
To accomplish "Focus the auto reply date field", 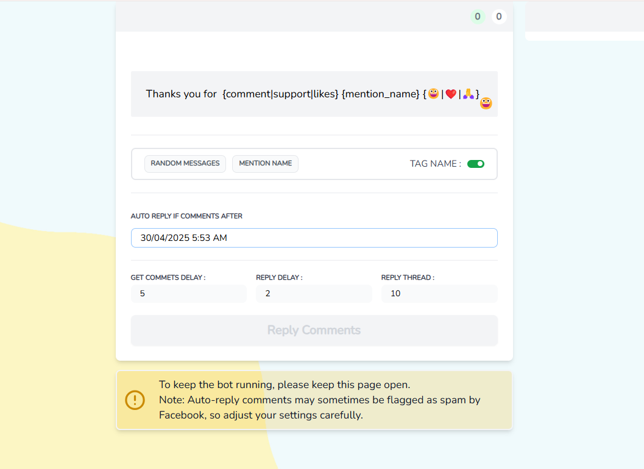I will pos(314,238).
